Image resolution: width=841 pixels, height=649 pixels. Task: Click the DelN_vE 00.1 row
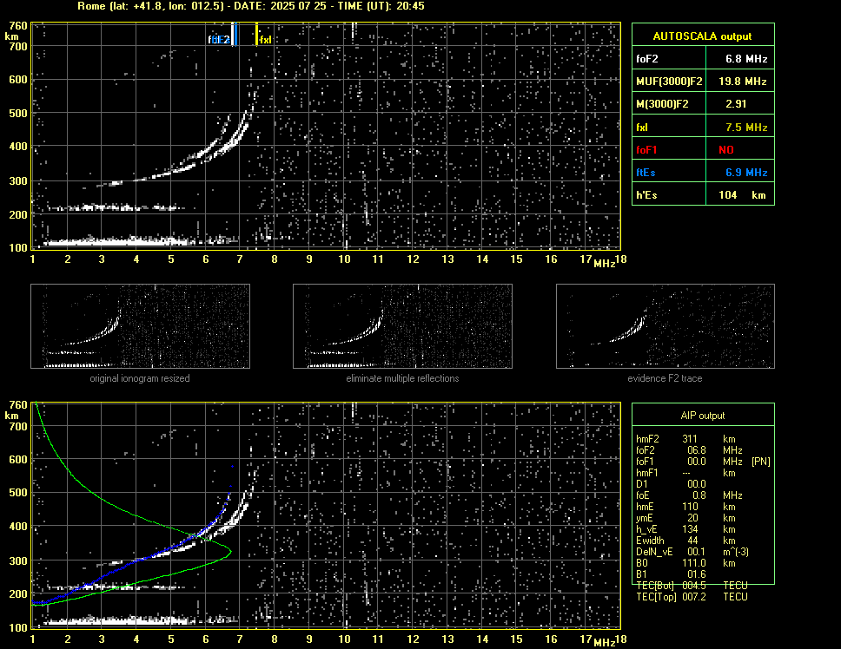click(692, 552)
